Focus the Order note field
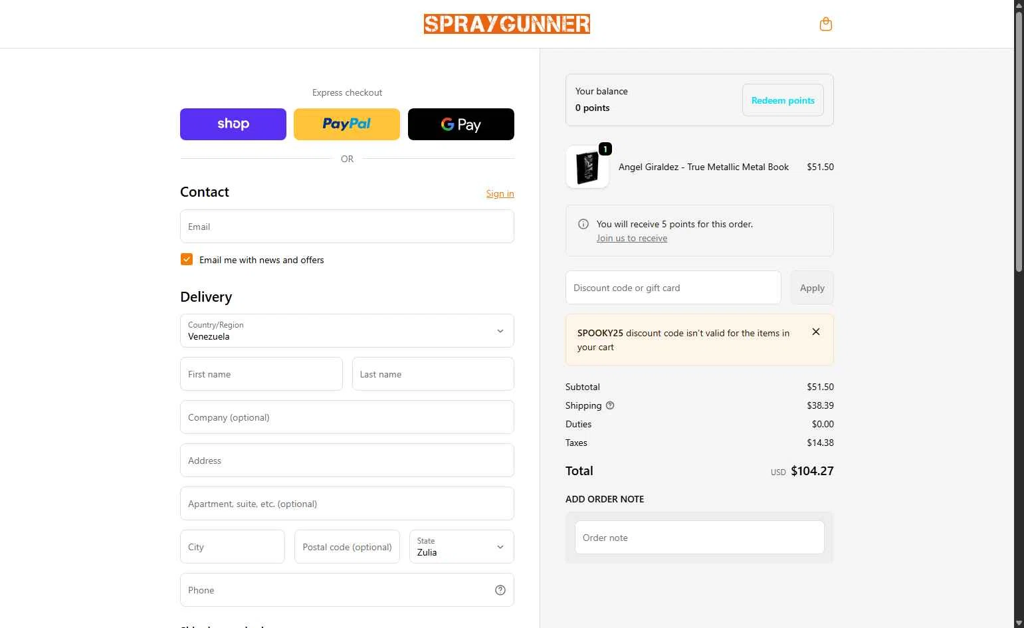Screen dimensions: 1024x628 pos(700,537)
